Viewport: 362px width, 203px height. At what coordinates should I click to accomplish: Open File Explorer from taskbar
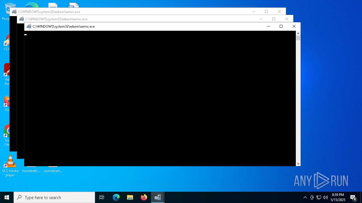point(130,197)
